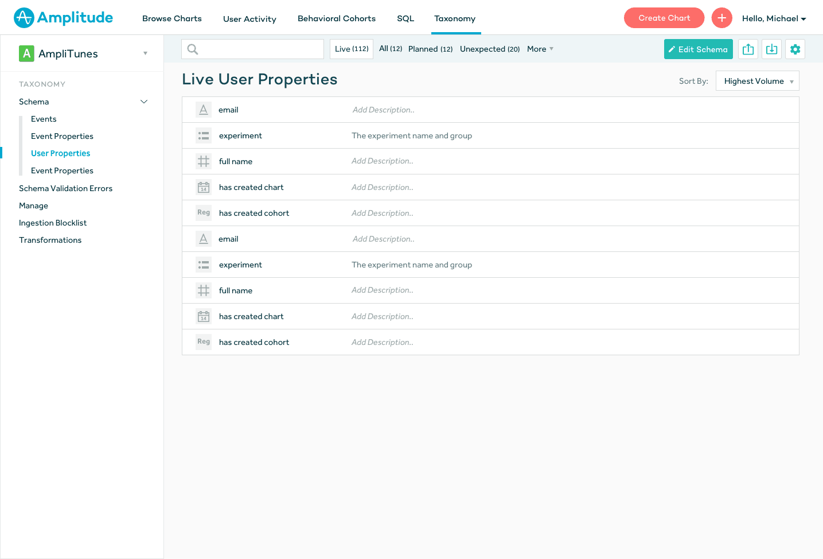Click the list type icon next to experiment
Screen dimensions: 823x559
click(204, 135)
